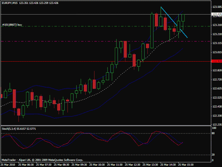
Task: Click the 122.235 price scale value
Action: (x=217, y=125)
